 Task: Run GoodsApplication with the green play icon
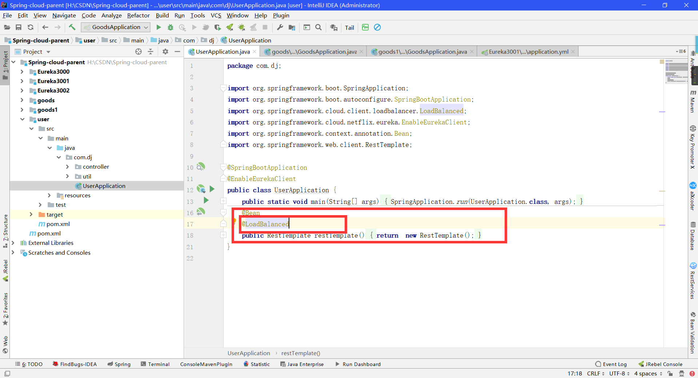159,27
